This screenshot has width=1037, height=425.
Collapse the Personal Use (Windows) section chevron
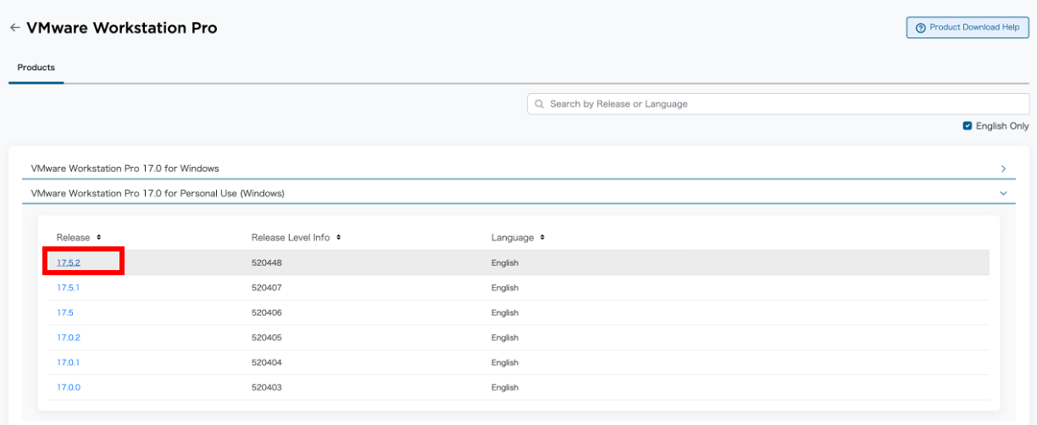tap(1003, 193)
